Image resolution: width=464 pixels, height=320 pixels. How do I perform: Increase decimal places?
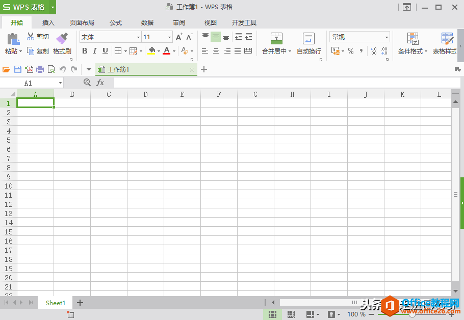point(374,51)
